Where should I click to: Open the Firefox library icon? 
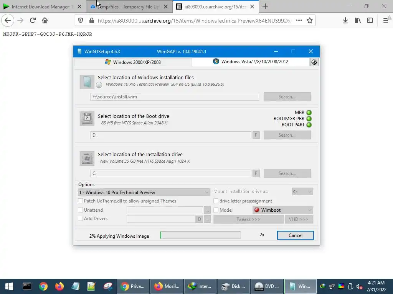tap(358, 21)
